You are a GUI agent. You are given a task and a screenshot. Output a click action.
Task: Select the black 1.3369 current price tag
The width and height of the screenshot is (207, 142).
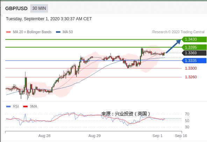click(x=194, y=53)
